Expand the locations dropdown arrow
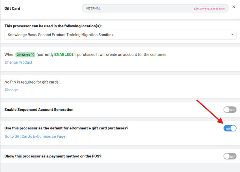 (x=232, y=35)
